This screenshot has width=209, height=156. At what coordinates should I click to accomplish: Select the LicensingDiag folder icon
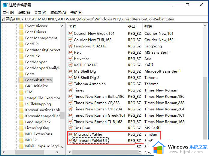[21, 128]
